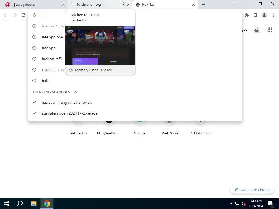Screen dimensions: 279x209
Task: Open the Google shortcut tile
Action: [139, 128]
